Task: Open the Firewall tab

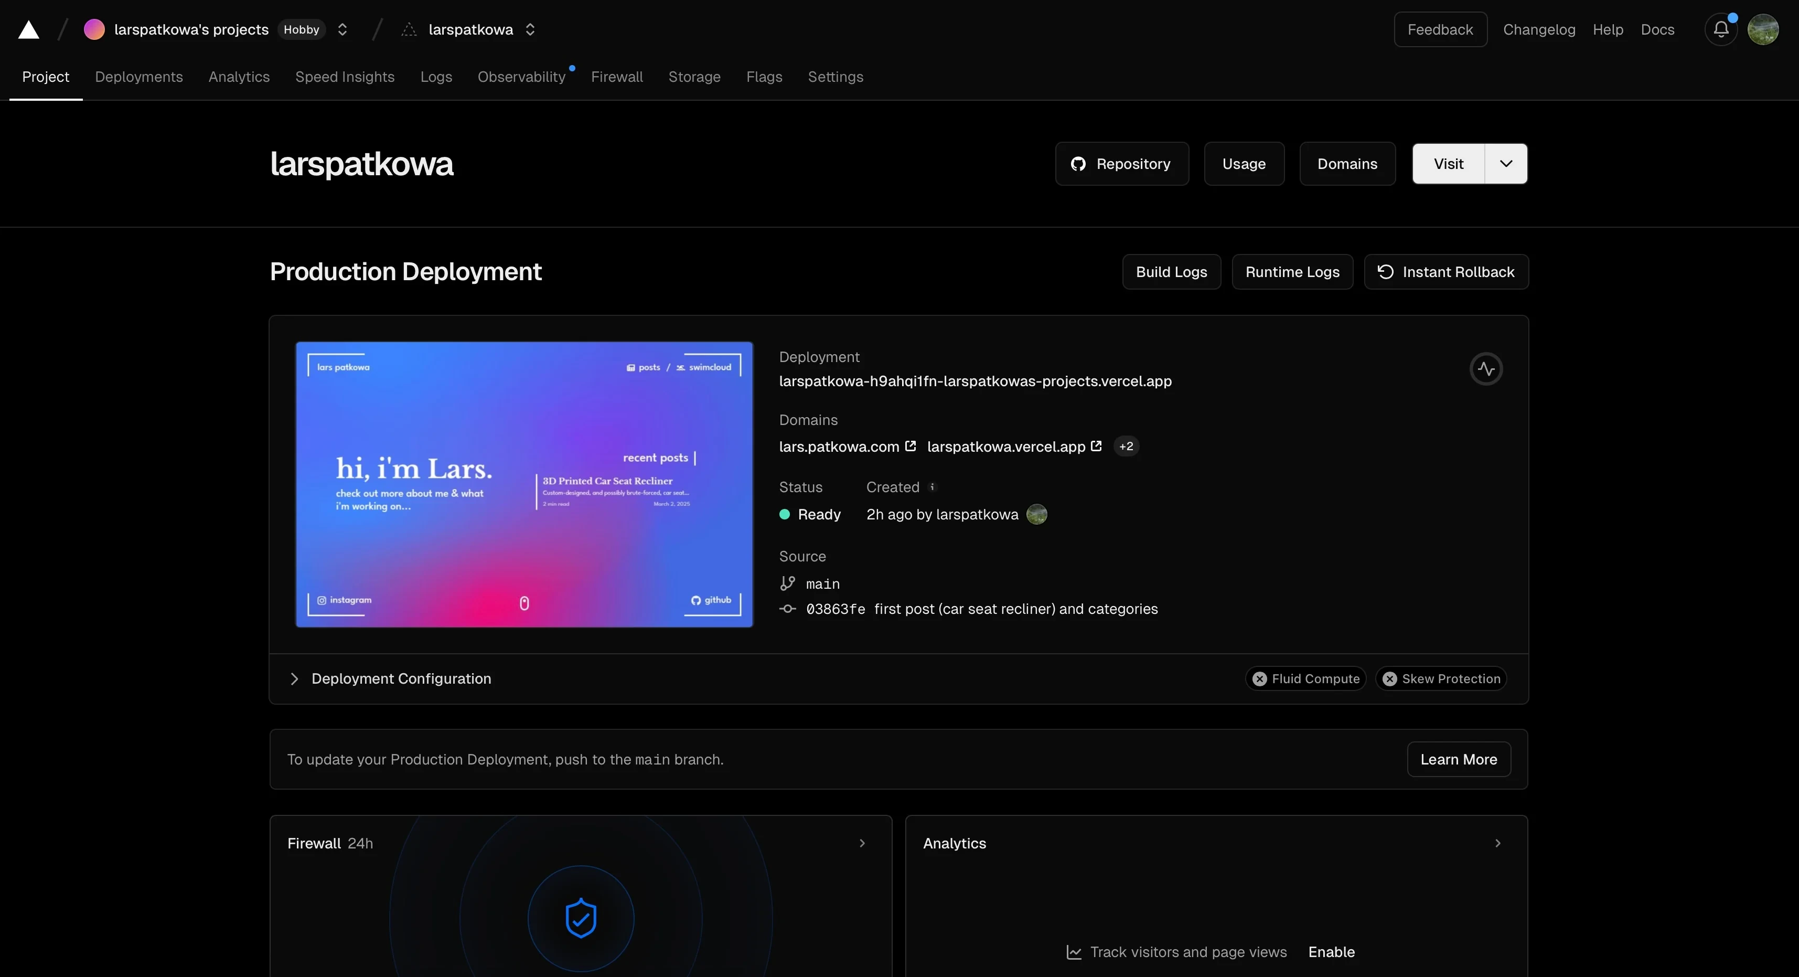Action: click(x=617, y=77)
